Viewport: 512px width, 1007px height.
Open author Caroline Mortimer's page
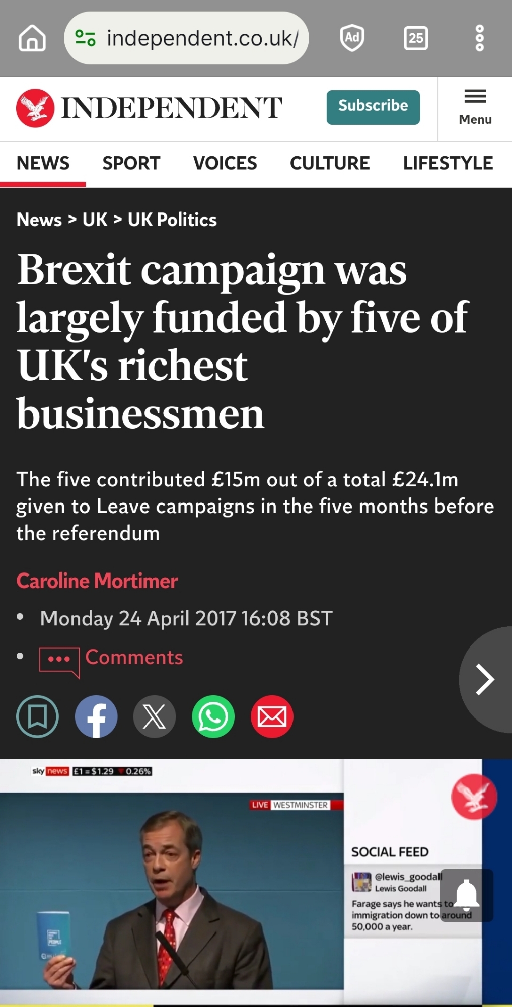[97, 581]
